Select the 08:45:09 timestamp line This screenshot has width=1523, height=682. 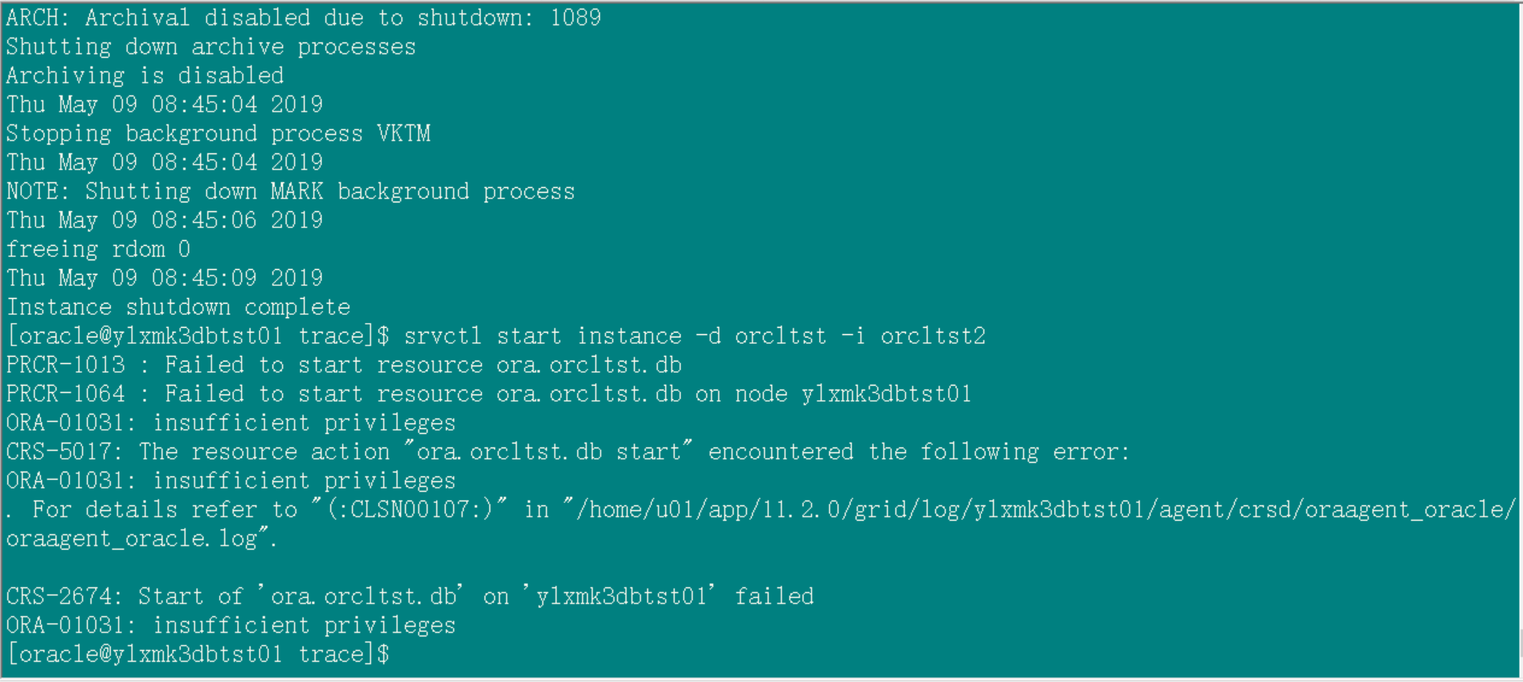pos(165,278)
